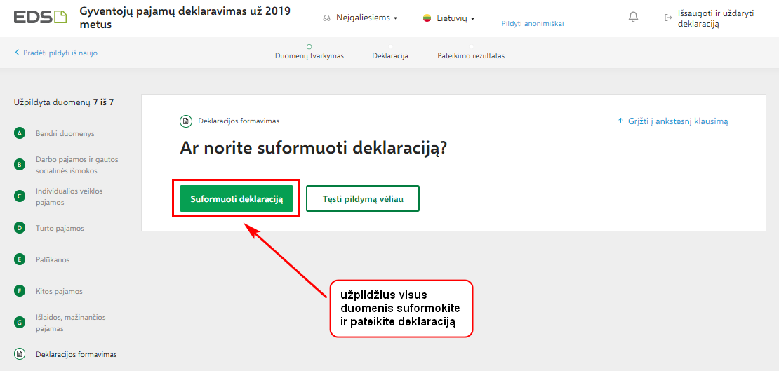Click the EDS logo
This screenshot has width=779, height=371.
pyautogui.click(x=40, y=18)
